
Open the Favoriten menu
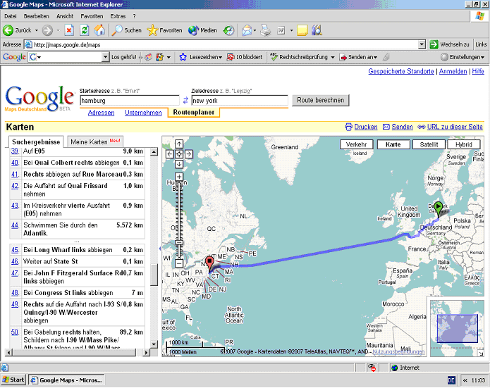[92, 16]
